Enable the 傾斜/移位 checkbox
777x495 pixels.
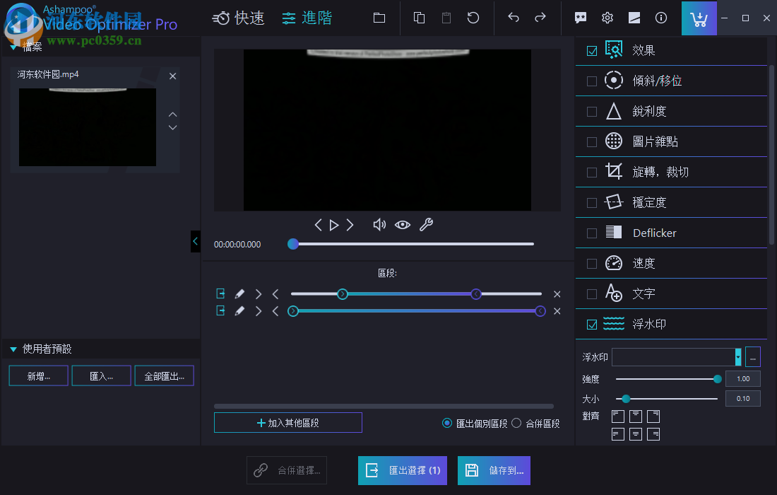(591, 81)
